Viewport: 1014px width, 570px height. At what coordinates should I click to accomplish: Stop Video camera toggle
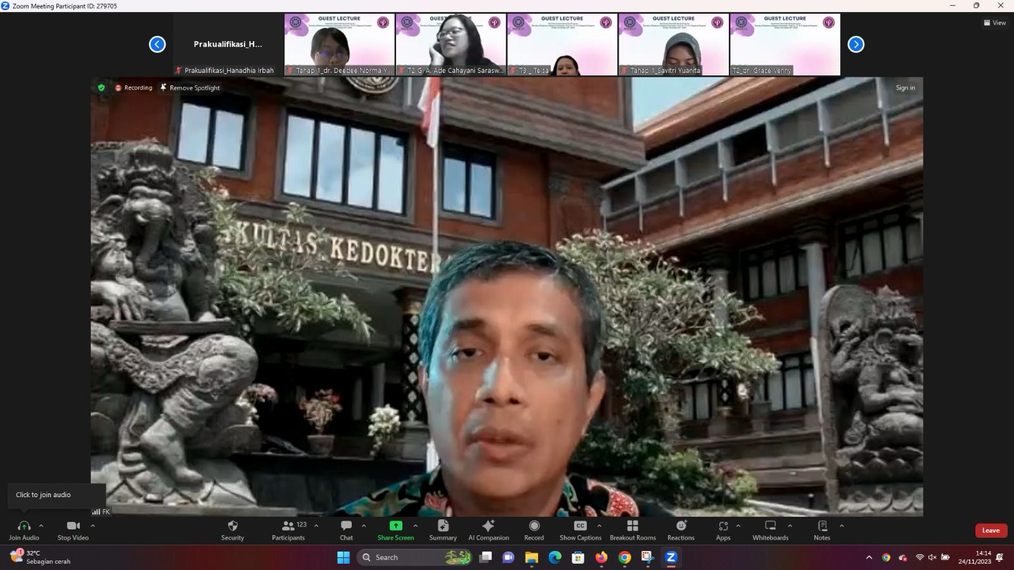[x=73, y=526]
